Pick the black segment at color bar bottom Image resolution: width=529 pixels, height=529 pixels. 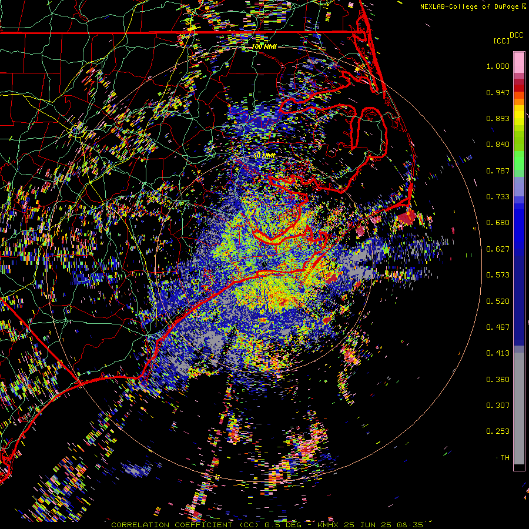[519, 467]
